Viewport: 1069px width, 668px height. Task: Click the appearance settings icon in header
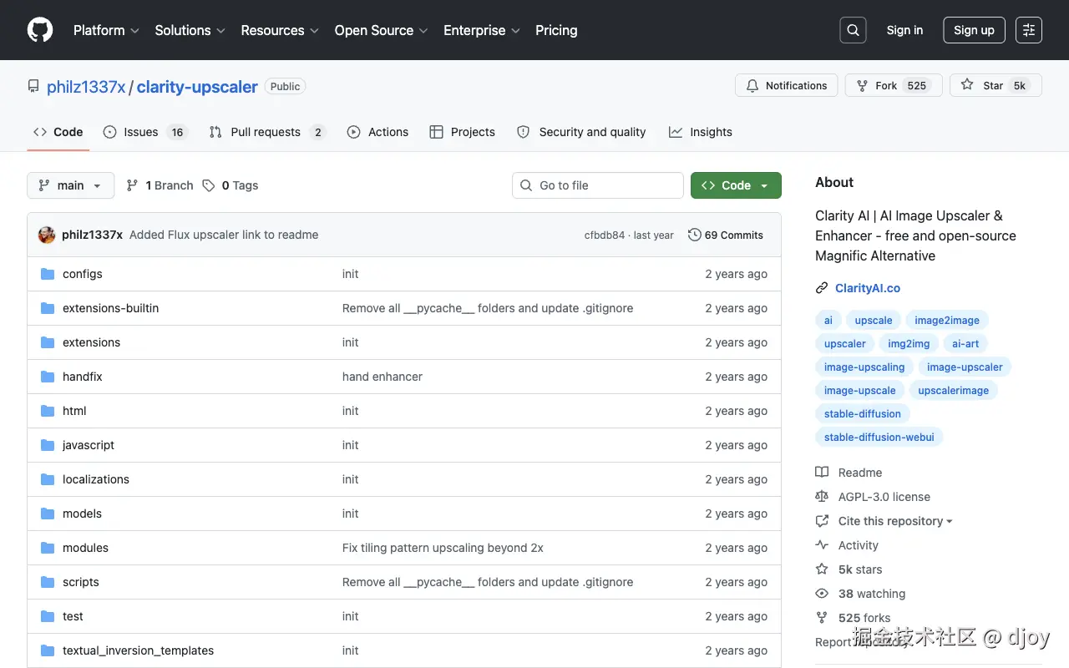coord(1029,30)
